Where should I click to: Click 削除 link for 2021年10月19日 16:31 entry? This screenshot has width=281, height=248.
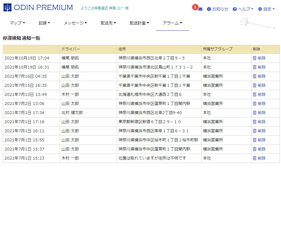(x=261, y=67)
